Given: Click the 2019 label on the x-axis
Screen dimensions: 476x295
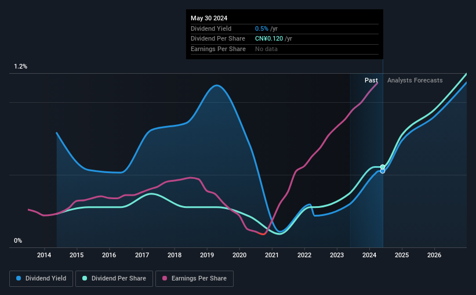Looking at the screenshot, I should pos(207,255).
